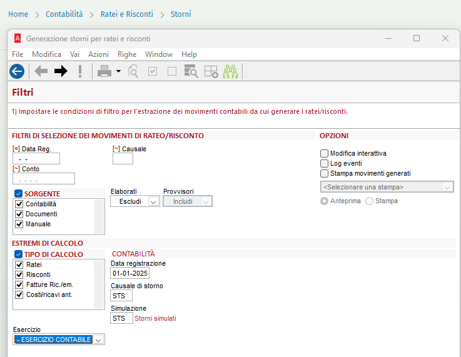Click the blue circular back arrow icon
The image size is (461, 357).
point(17,71)
